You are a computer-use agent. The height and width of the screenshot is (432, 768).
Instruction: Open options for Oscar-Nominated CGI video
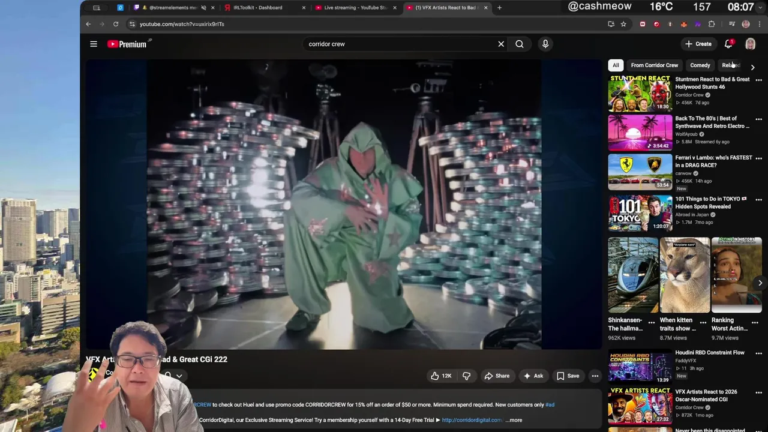pyautogui.click(x=758, y=392)
